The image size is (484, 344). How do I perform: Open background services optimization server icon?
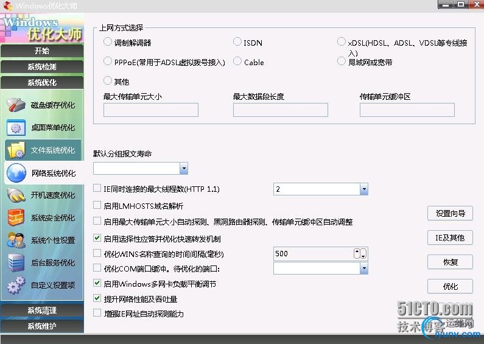click(16, 263)
